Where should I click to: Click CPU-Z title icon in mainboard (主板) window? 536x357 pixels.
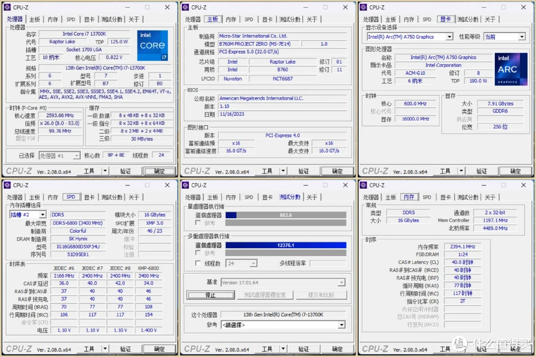tap(185, 7)
